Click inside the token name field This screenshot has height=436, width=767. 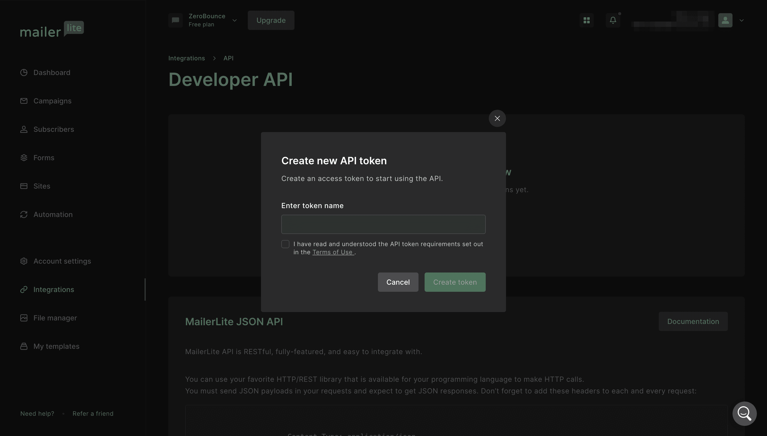[383, 224]
